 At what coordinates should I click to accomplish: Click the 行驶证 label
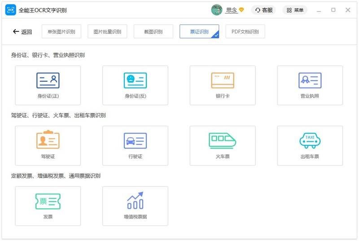[x=136, y=156]
